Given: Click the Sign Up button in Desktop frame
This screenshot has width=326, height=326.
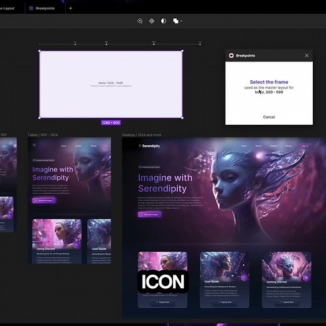Looking at the screenshot, I should pos(305,146).
